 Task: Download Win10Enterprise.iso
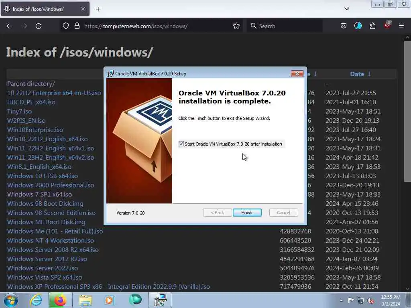click(x=35, y=130)
